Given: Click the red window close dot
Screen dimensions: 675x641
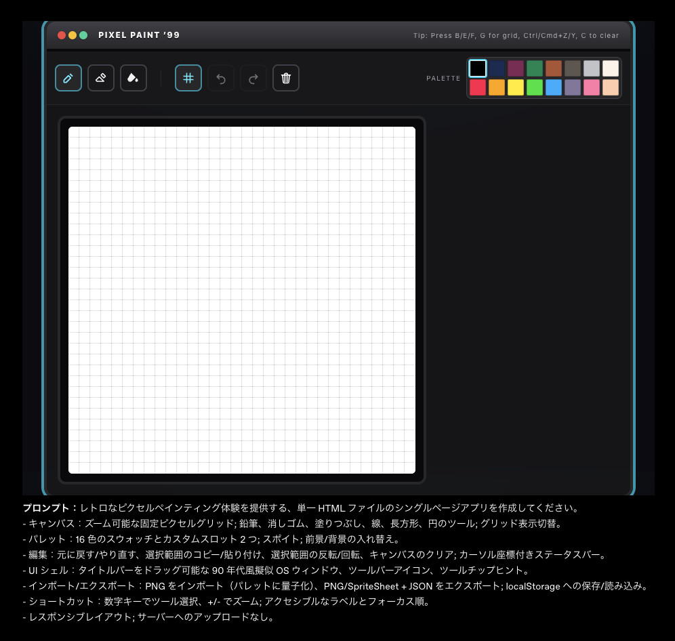Looking at the screenshot, I should point(62,35).
